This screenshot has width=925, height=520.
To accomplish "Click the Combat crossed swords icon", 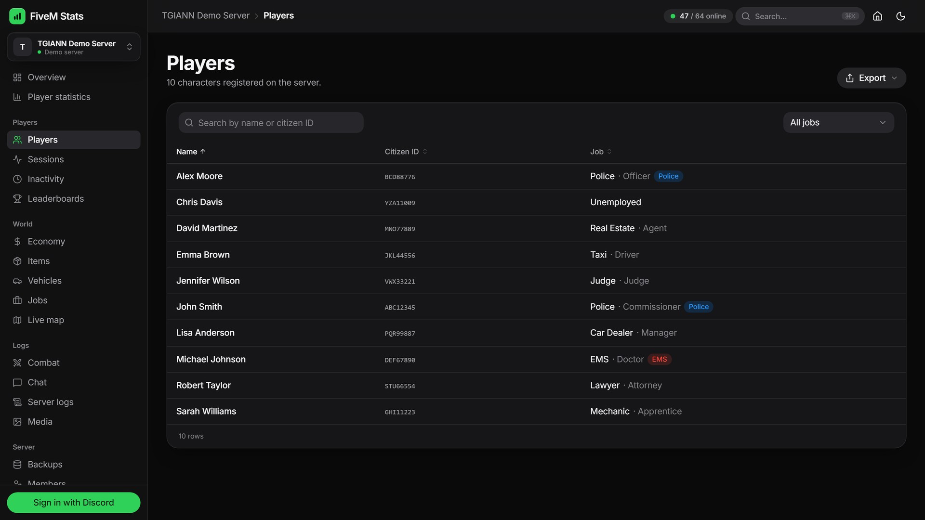I will pyautogui.click(x=17, y=363).
